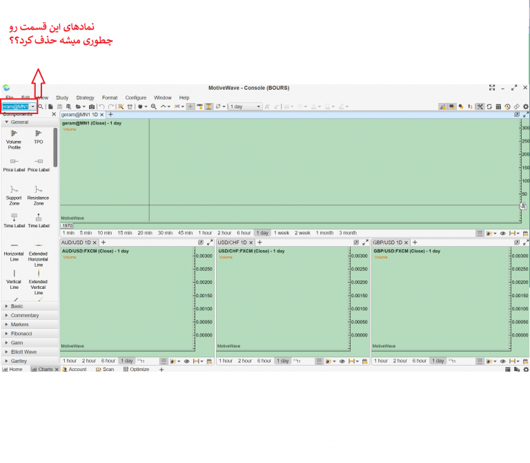530x463 pixels.
Task: Toggle the crosshair plus toolbar button
Action: (x=190, y=106)
